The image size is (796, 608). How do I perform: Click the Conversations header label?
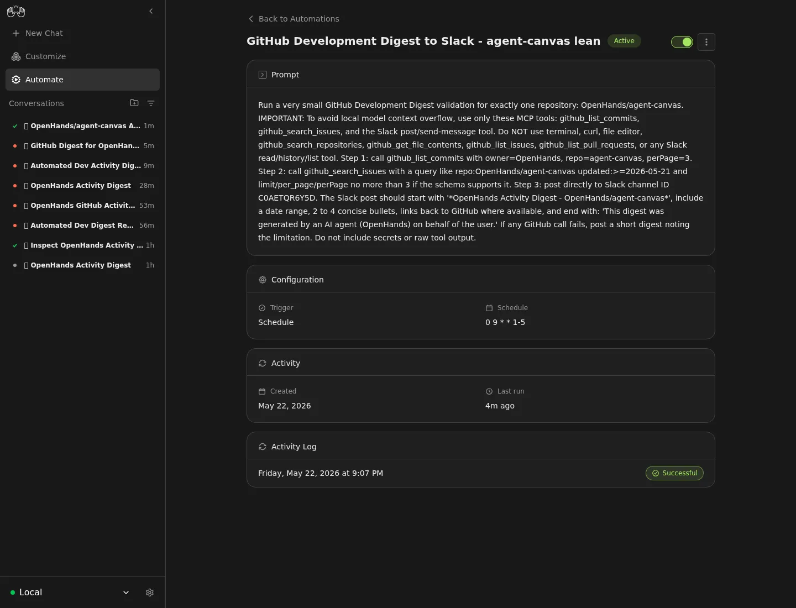pos(36,103)
